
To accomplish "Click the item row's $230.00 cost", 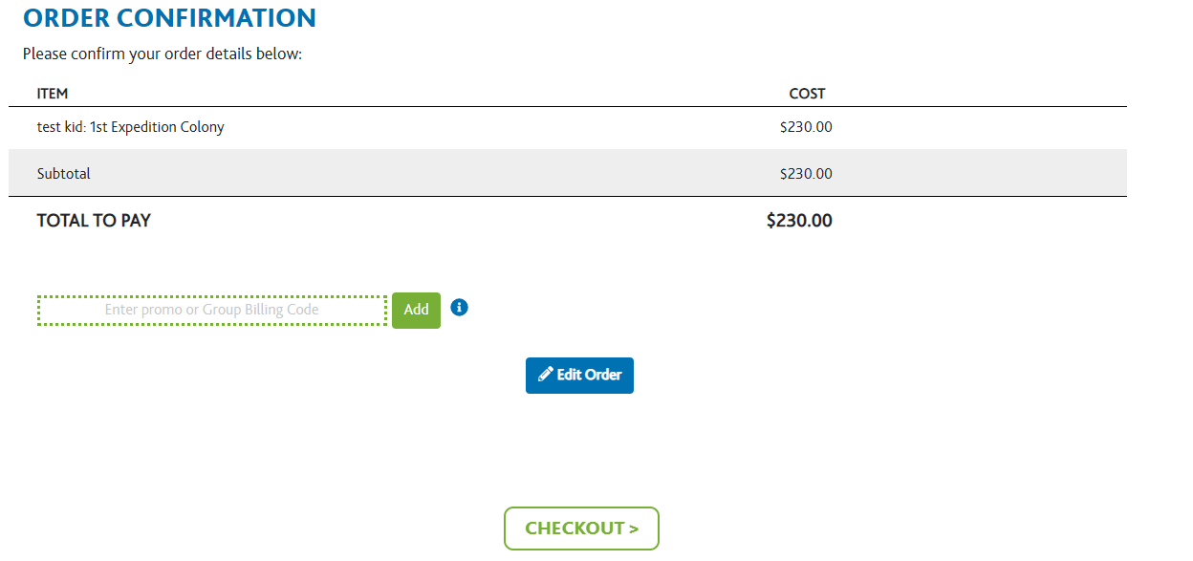I will tap(806, 126).
